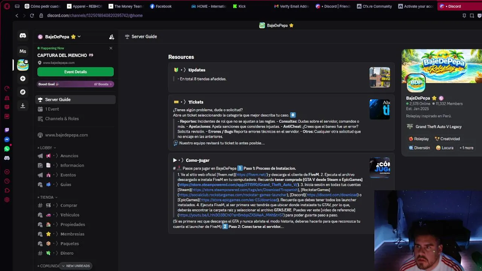Screen dimensions: 482x271
Task: Open the Eventos channel
Action: [75, 175]
